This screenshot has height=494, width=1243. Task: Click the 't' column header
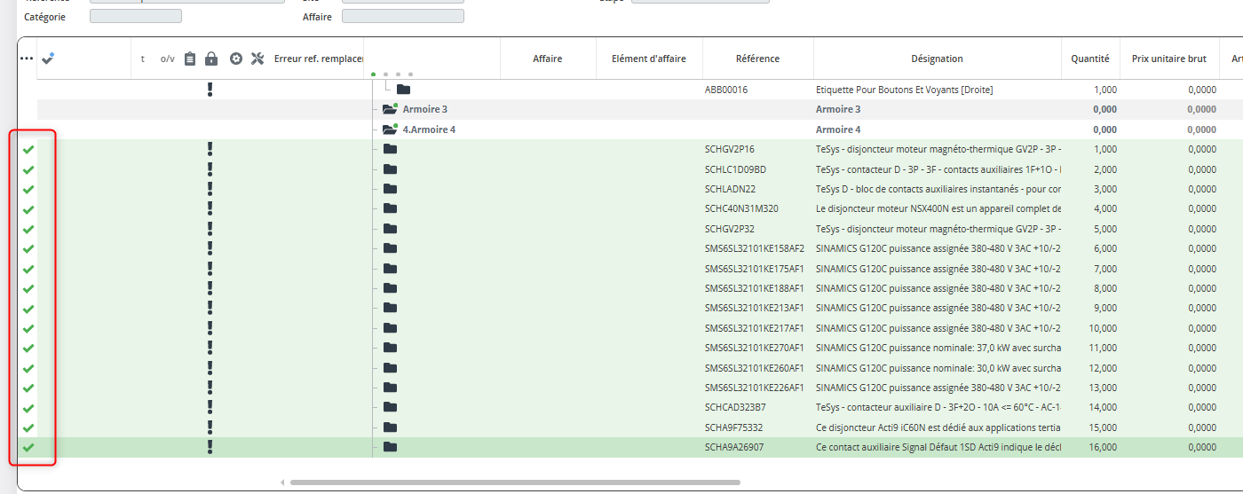143,59
